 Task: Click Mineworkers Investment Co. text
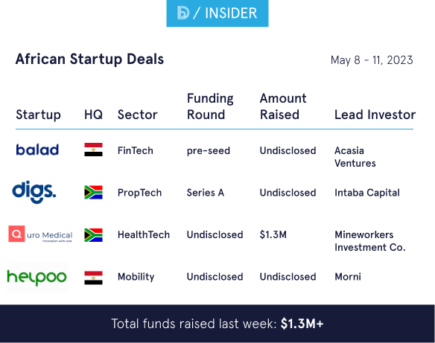tap(370, 241)
